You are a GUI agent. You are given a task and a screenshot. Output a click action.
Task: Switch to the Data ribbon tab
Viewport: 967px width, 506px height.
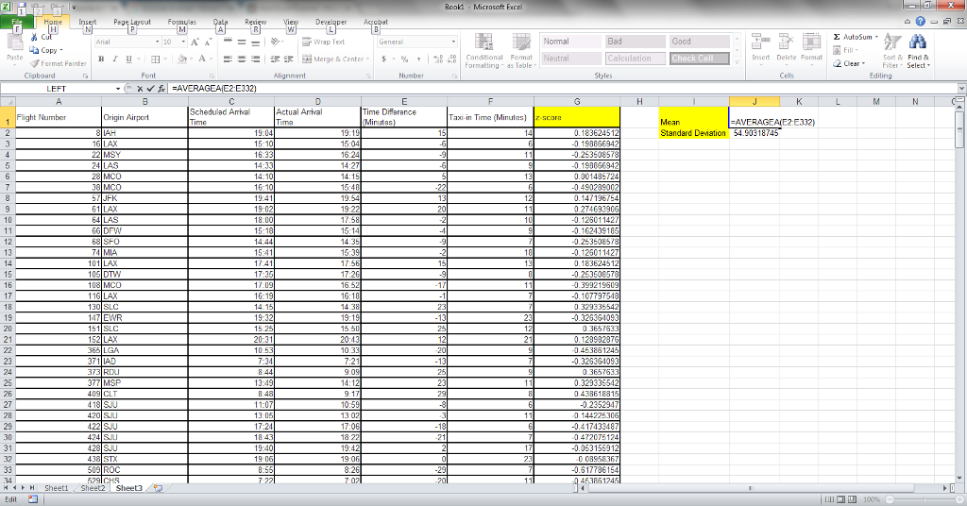[220, 23]
